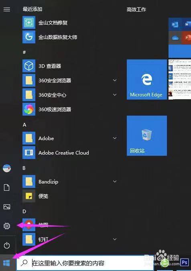Open 360安全浏览器 folder icon
191x271 pixels.
tap(29, 80)
